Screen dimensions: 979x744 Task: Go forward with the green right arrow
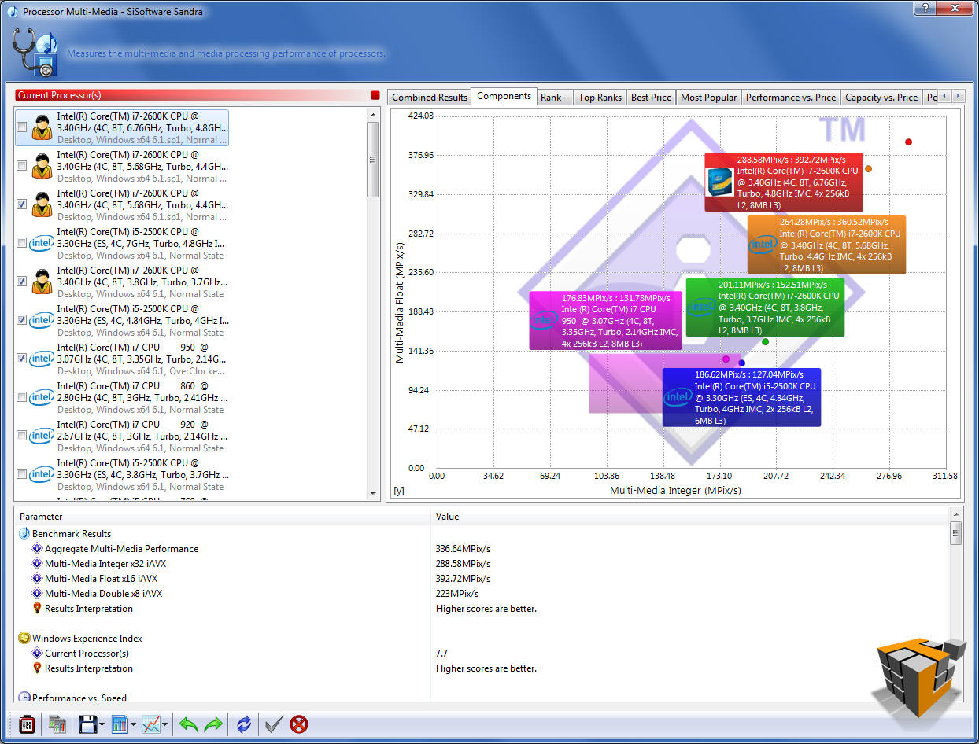pos(213,724)
